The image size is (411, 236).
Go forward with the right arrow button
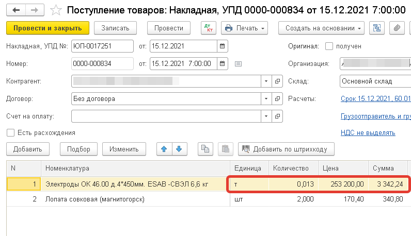pos(35,10)
